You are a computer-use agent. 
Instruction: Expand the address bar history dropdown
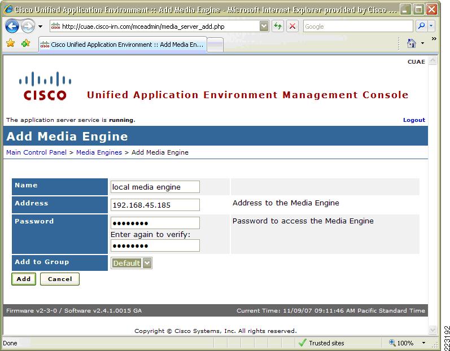(x=264, y=27)
